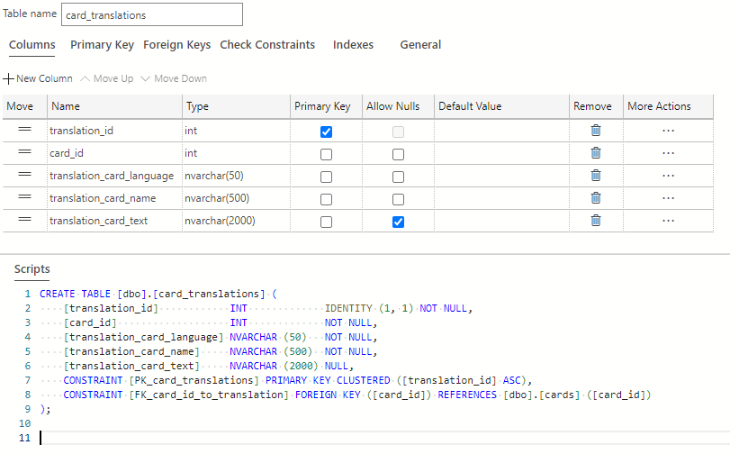
Task: Switch to the Primary Key tab
Action: pos(102,45)
